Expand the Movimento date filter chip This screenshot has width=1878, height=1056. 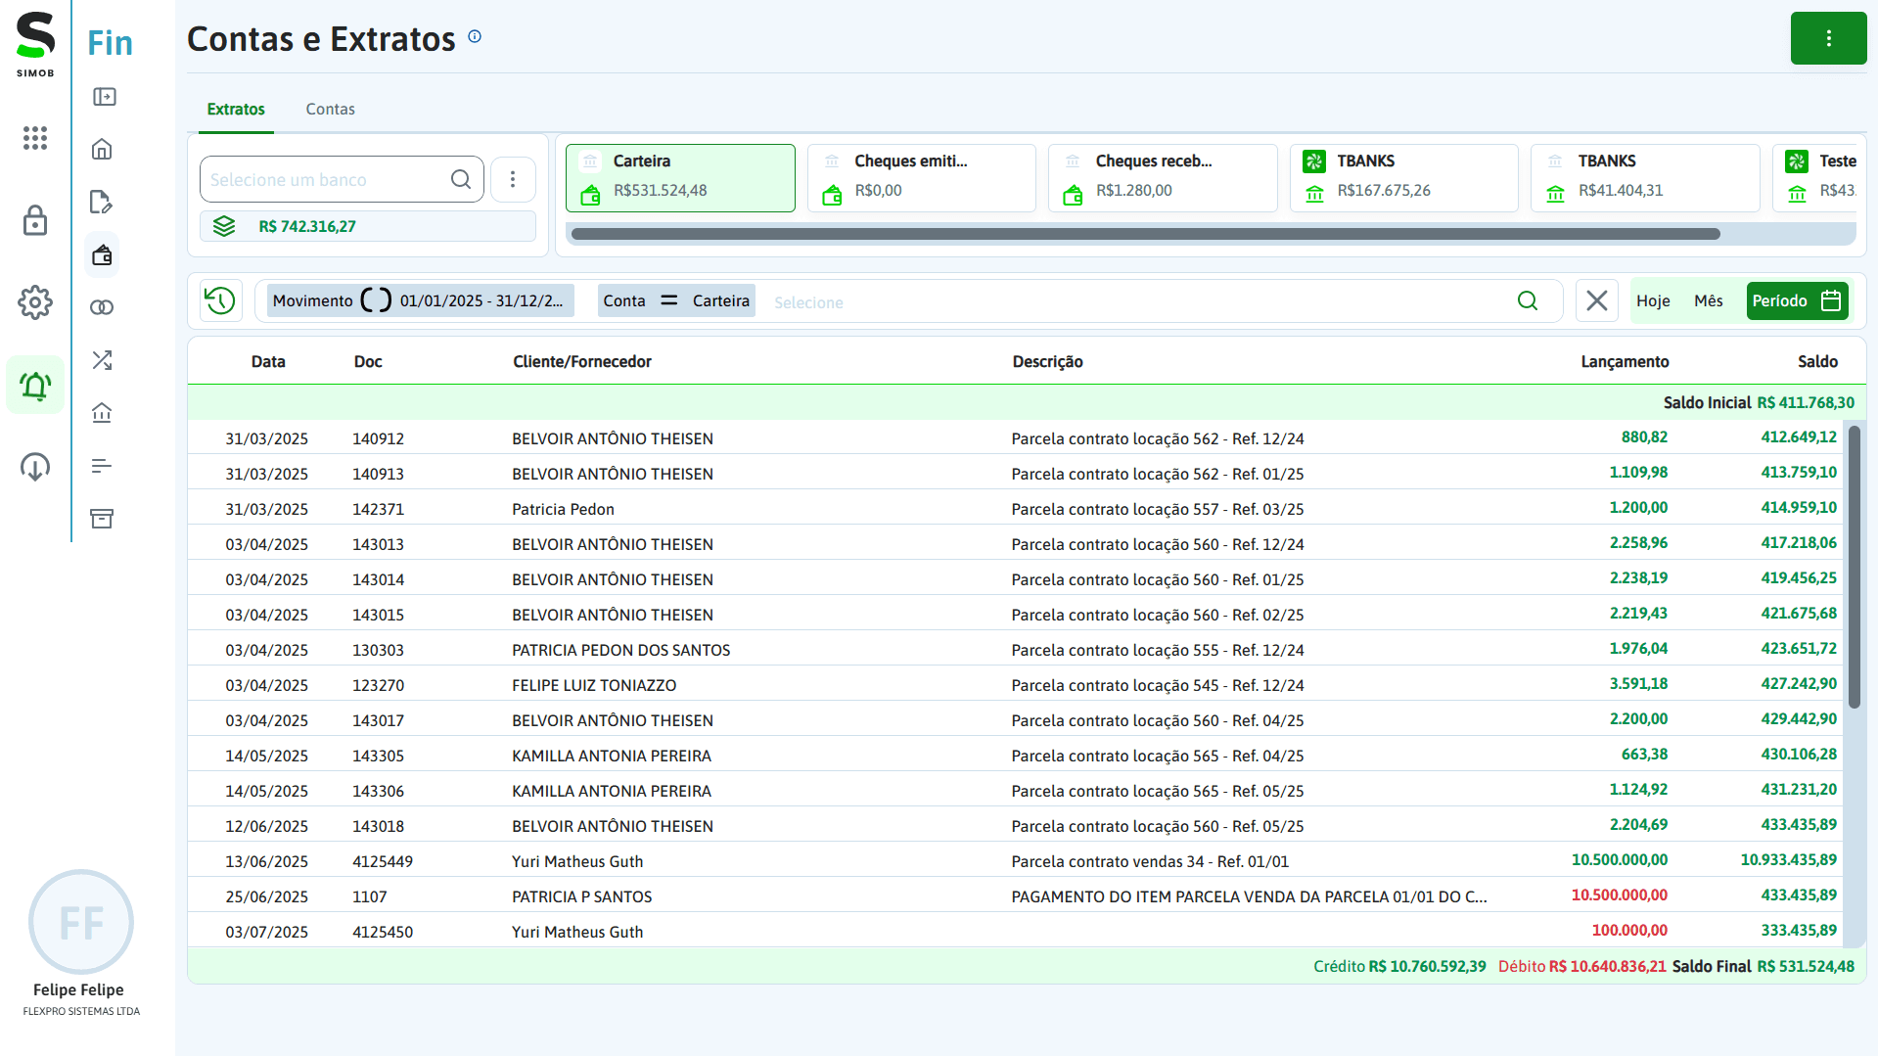[x=419, y=300]
